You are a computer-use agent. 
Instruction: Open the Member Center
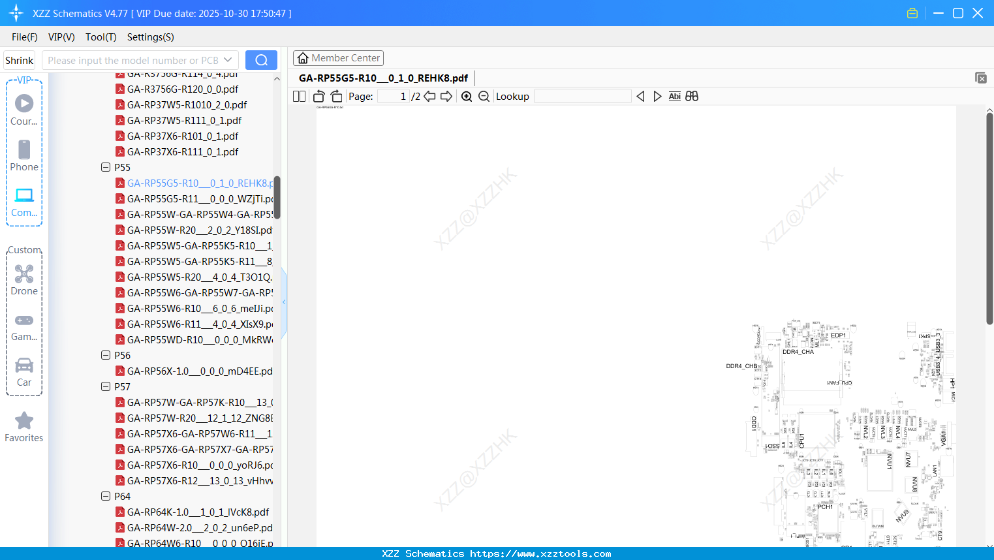338,58
